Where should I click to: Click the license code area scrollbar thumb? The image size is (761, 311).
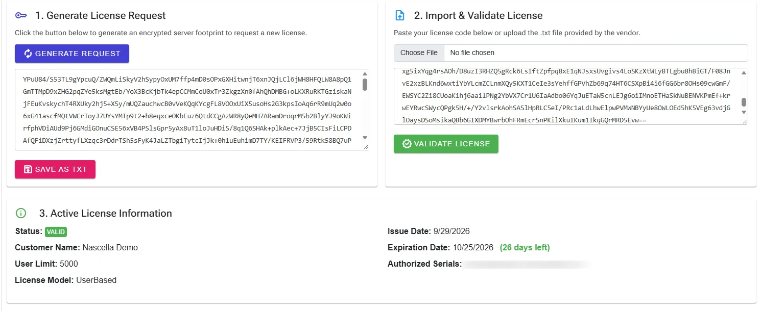pos(744,102)
